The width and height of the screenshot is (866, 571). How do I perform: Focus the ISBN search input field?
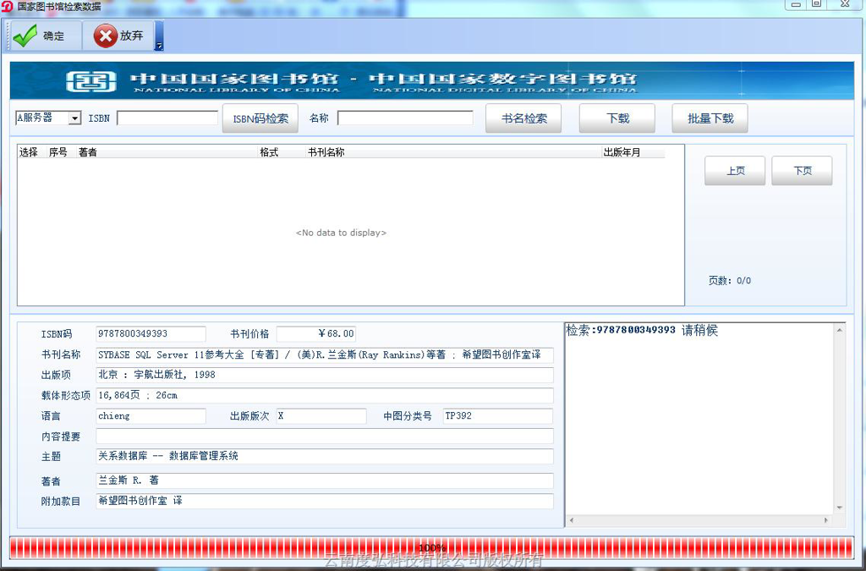click(x=167, y=118)
